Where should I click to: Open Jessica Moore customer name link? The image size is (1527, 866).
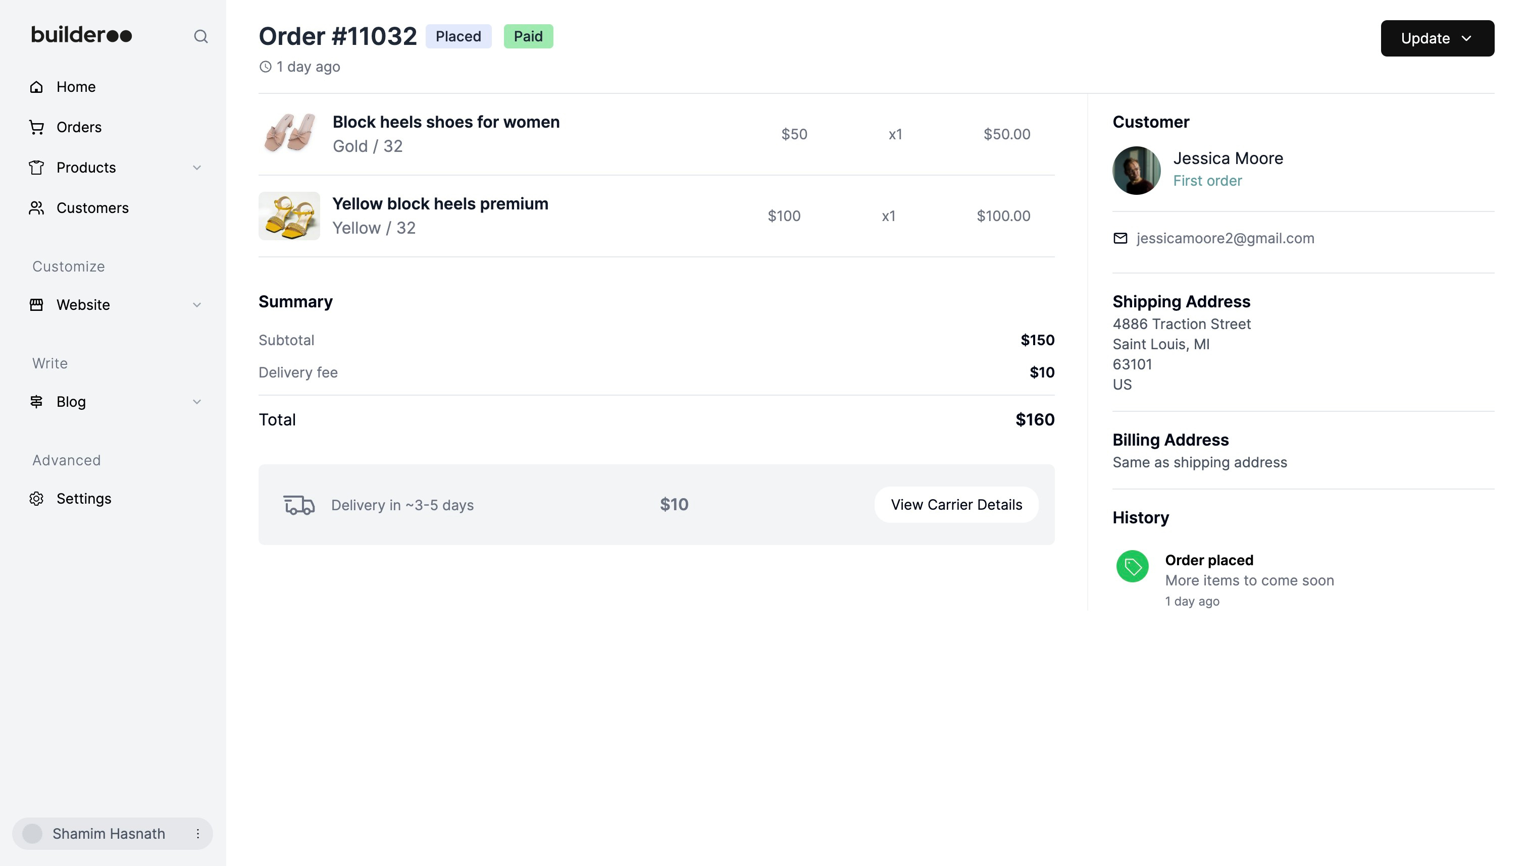[x=1228, y=158]
